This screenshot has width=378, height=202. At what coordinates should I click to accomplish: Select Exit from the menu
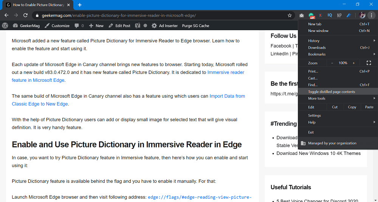(x=338, y=132)
